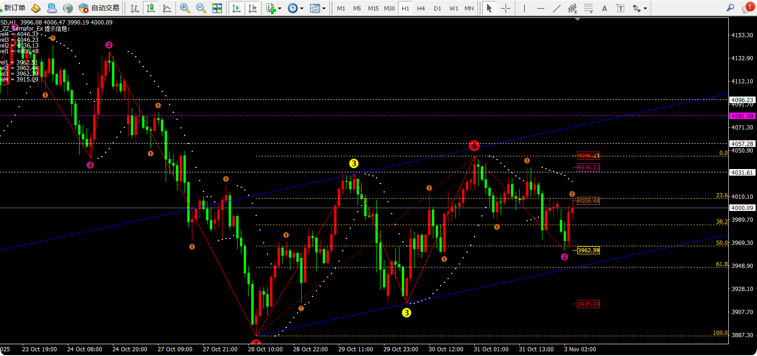Open the chart templates dropdown
This screenshot has width=757, height=356.
pos(318,8)
